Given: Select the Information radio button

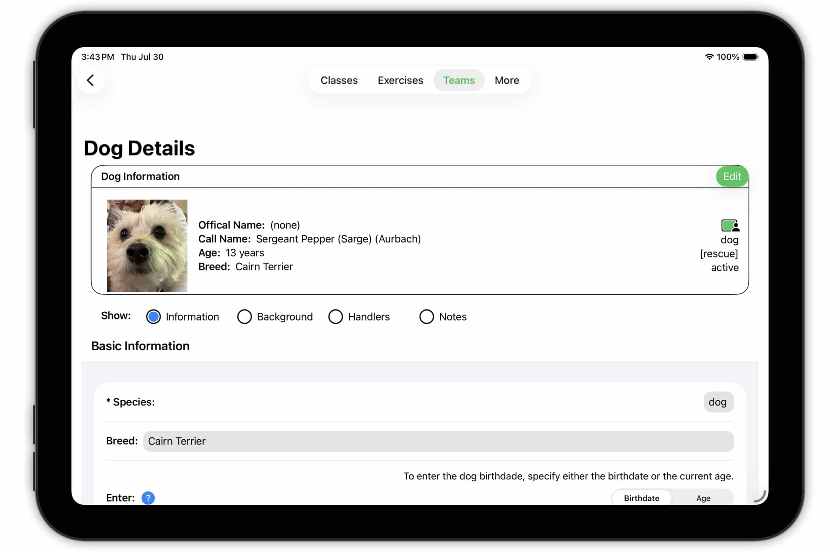Looking at the screenshot, I should coord(153,317).
